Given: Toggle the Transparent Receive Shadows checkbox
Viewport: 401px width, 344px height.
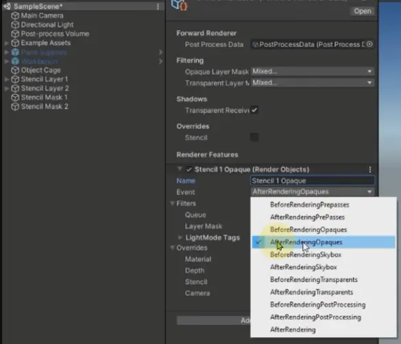Looking at the screenshot, I should (x=254, y=110).
